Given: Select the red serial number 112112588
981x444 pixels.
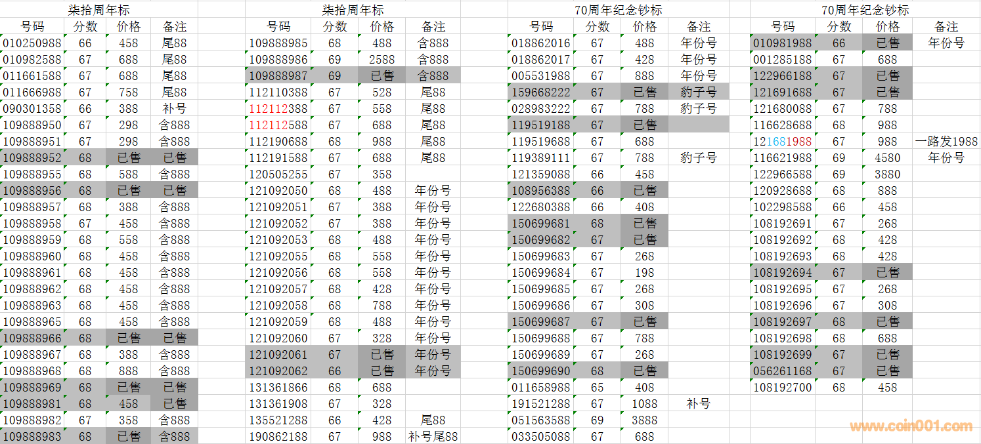Looking at the screenshot, I should (278, 125).
